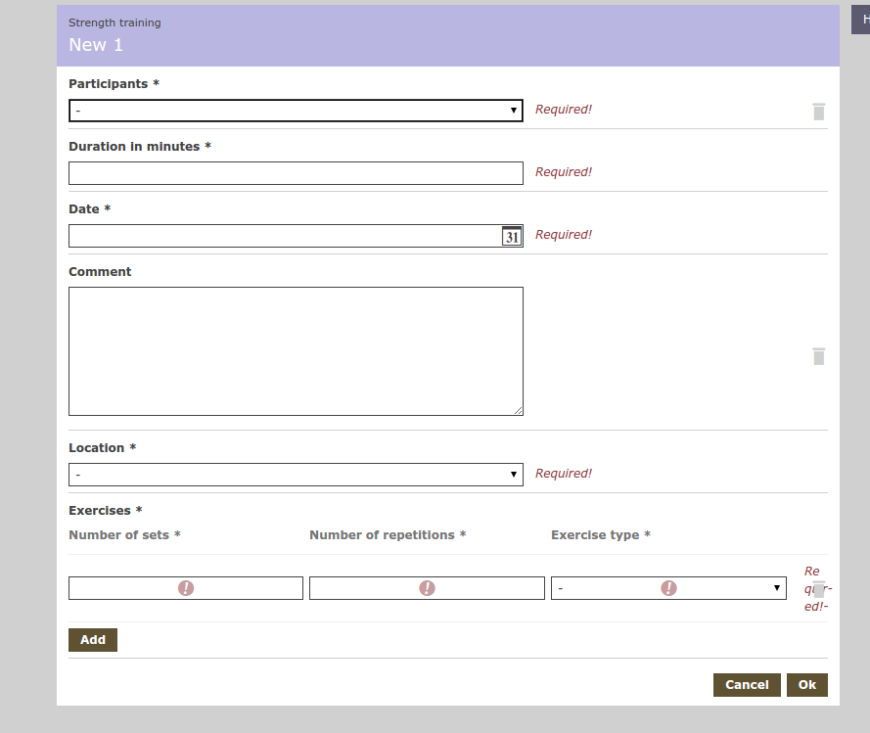
Task: Open the calendar date picker icon
Action: [x=512, y=236]
